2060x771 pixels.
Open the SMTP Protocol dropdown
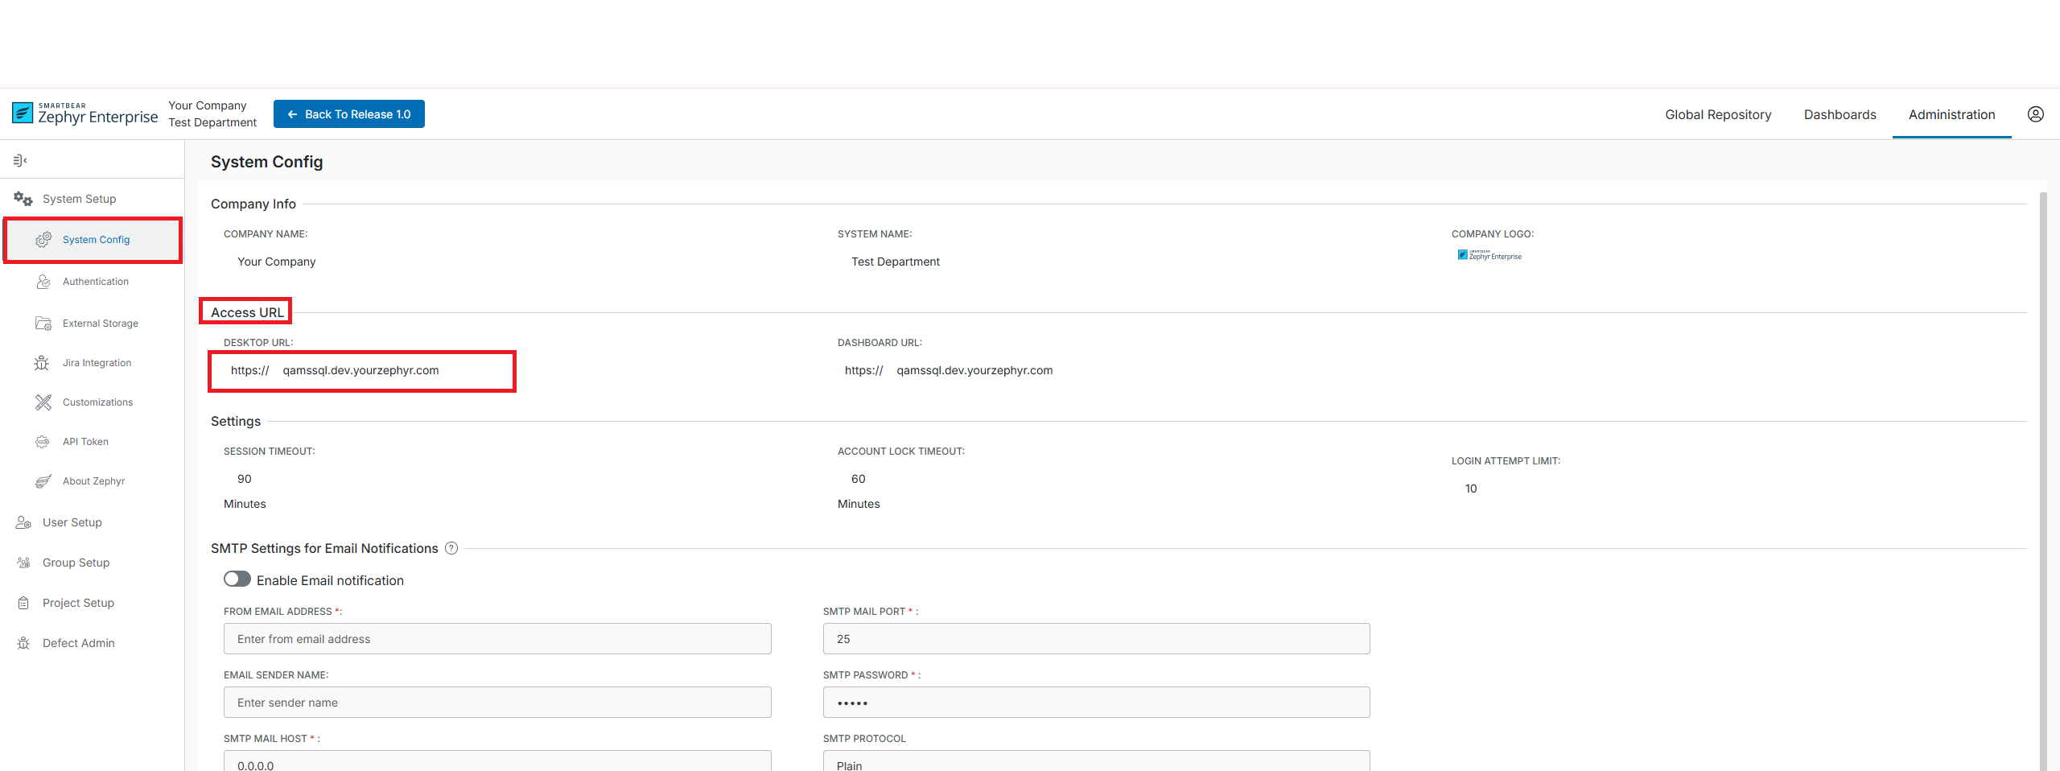[1095, 764]
